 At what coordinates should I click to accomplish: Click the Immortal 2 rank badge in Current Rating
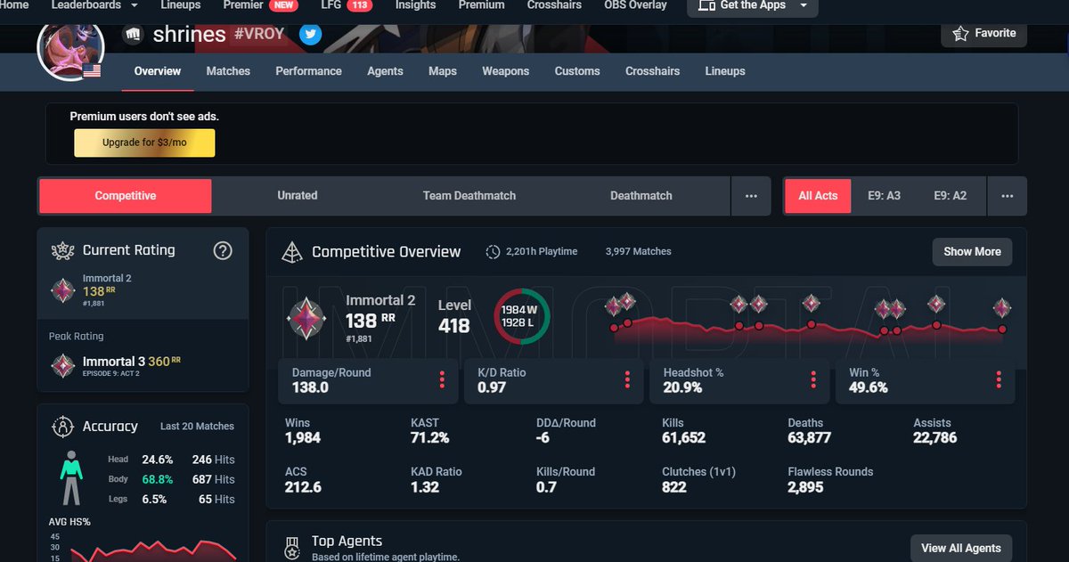[x=63, y=292]
